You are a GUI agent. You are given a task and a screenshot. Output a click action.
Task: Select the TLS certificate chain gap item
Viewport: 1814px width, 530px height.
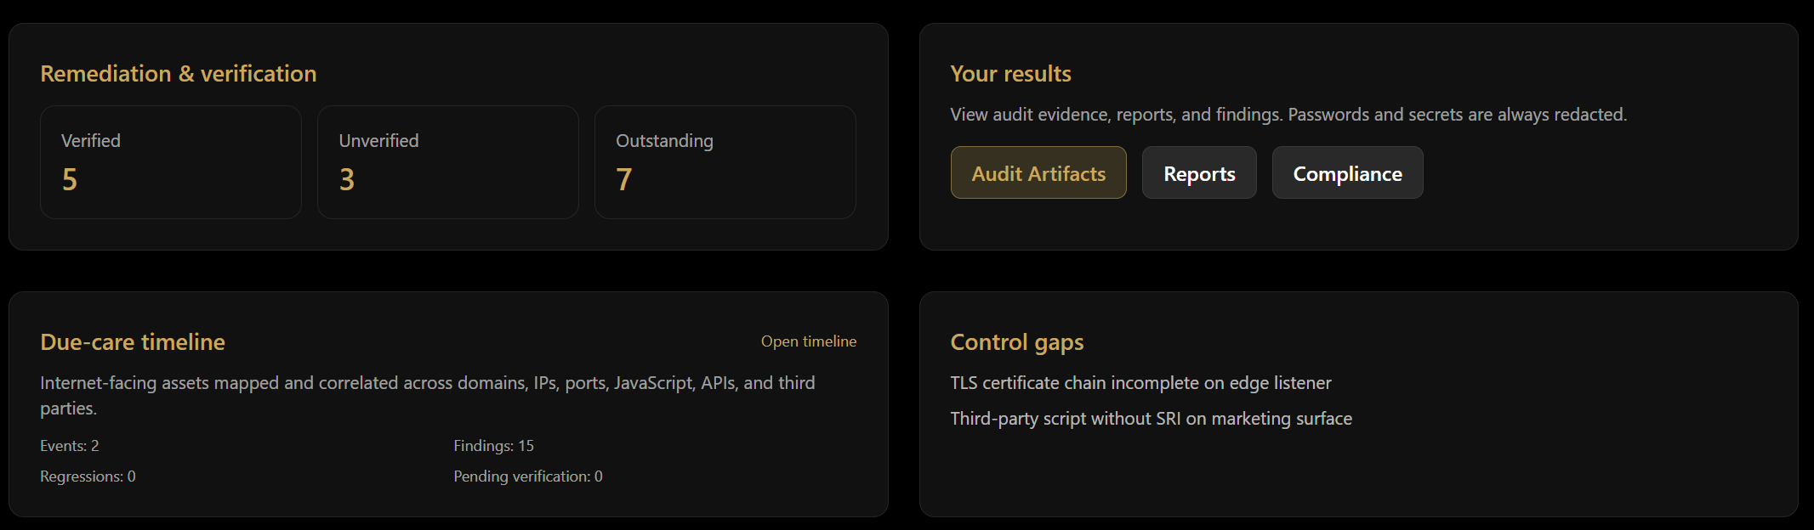(1140, 383)
